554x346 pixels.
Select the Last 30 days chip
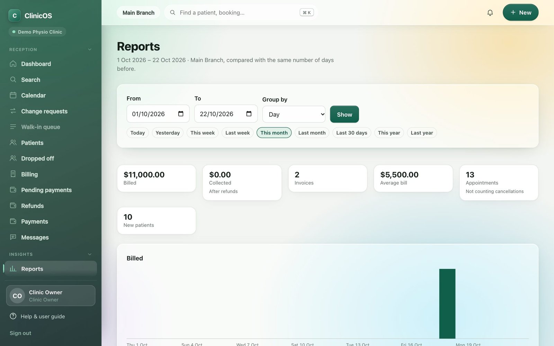pos(352,133)
